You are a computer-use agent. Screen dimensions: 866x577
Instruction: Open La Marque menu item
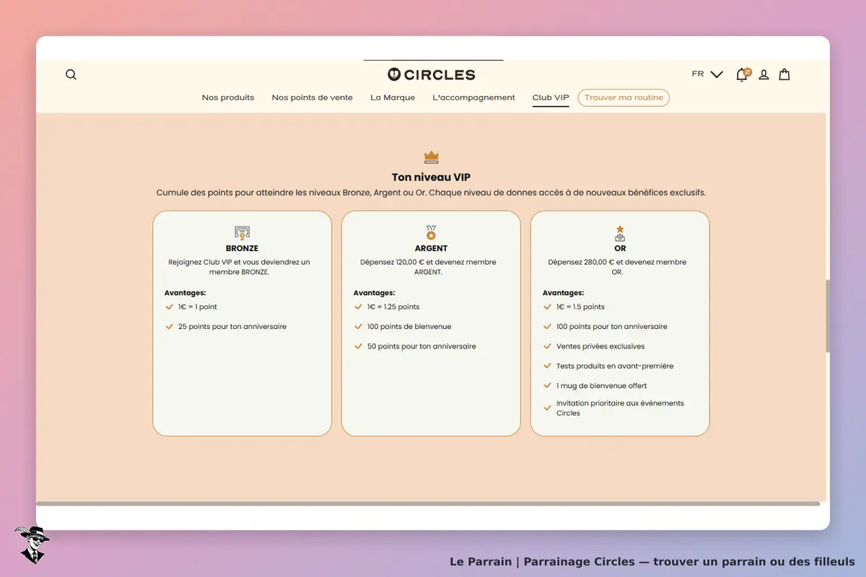(393, 97)
